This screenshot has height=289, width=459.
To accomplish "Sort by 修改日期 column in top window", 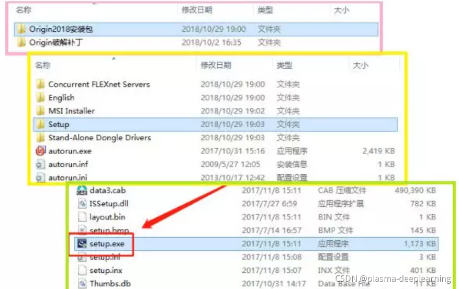I will [x=197, y=10].
